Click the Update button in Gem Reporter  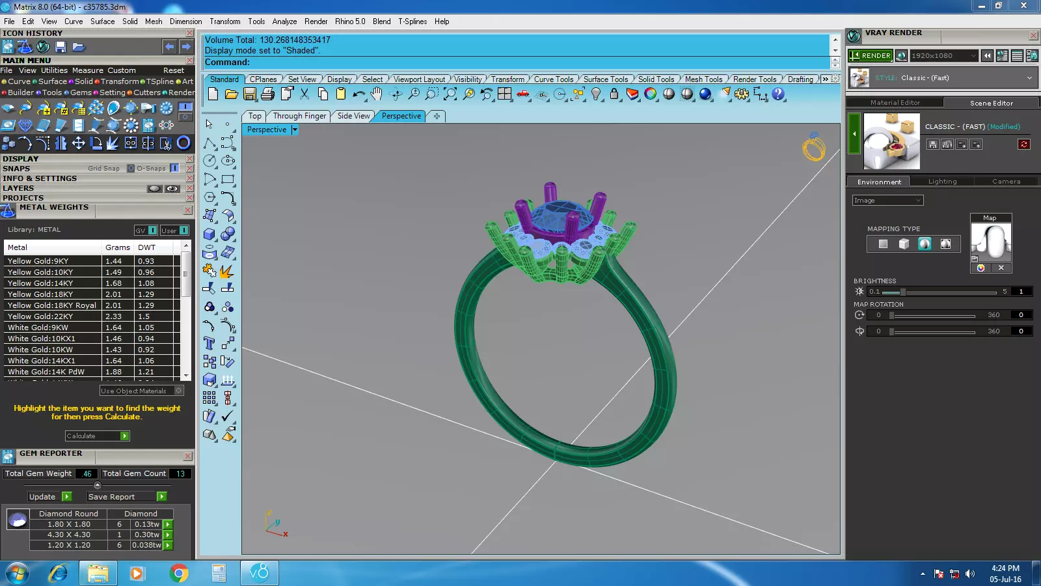[49, 497]
